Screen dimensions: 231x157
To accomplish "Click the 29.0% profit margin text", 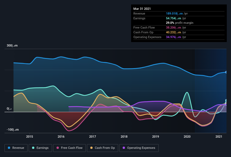I will tap(180, 23).
